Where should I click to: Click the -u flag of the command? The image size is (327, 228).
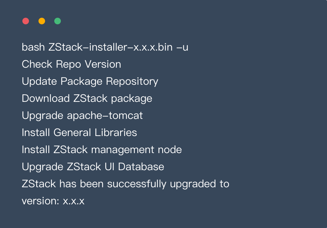[182, 48]
